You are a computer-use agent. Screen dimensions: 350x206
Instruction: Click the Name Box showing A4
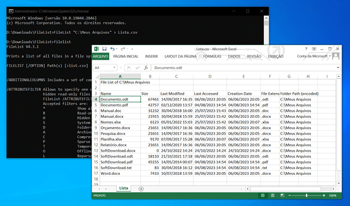[x=103, y=68]
